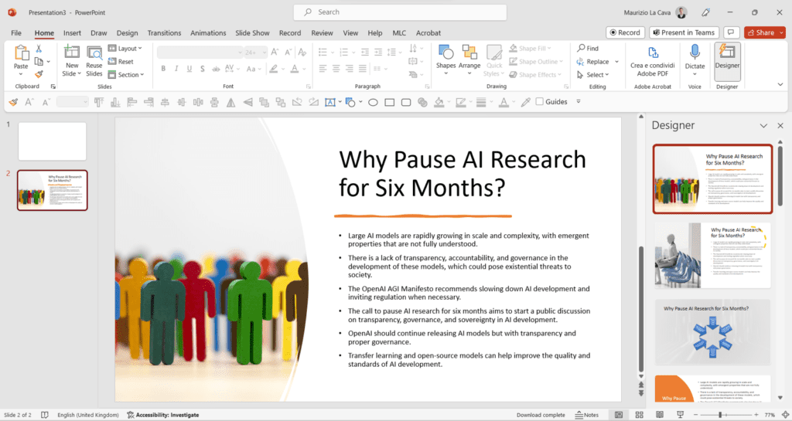Click the Crea e condividi Adobe PDF icon
The image size is (792, 421).
(x=653, y=59)
